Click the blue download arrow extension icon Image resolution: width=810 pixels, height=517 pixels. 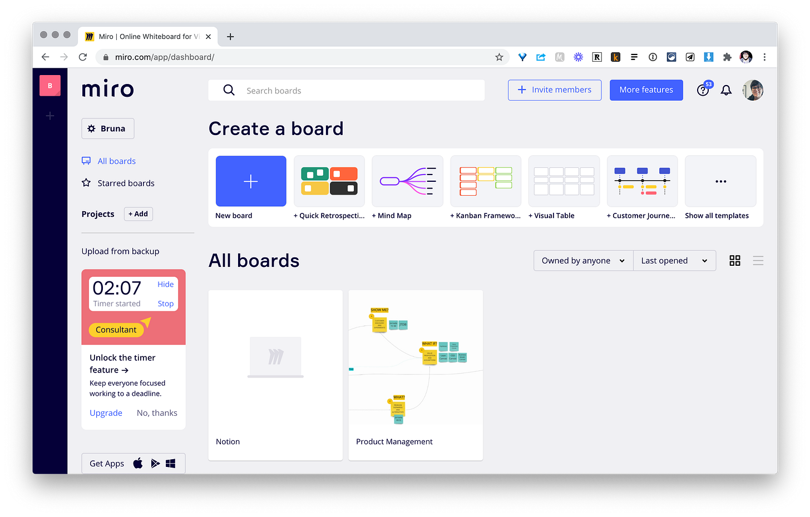709,57
